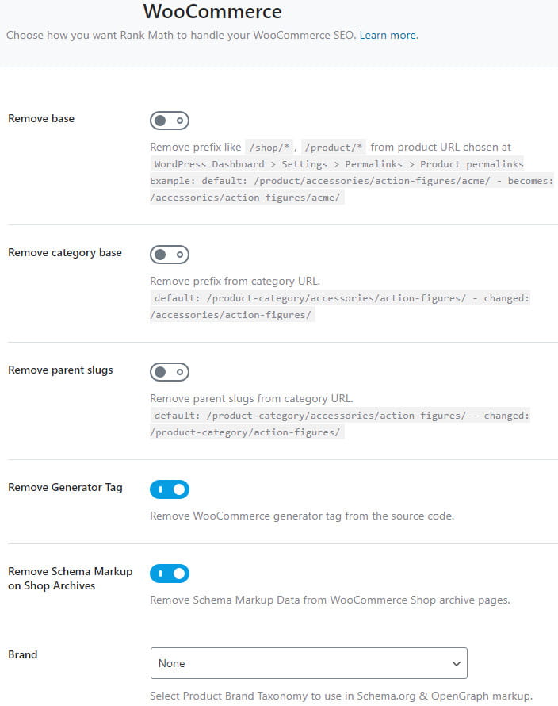Click the "Remove base" setting label
This screenshot has height=706, width=558.
pyautogui.click(x=41, y=119)
